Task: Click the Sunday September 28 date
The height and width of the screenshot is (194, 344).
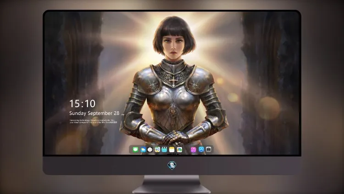Action: tap(94, 113)
